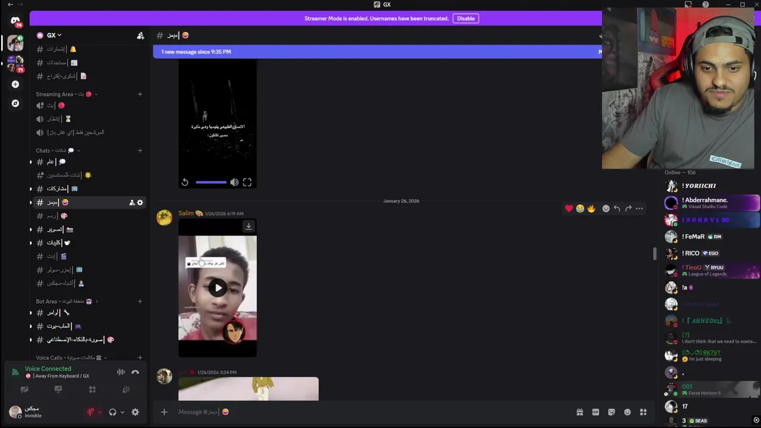Open soundboard in voice panel
Viewport: 761px width, 428px height.
[x=126, y=389]
